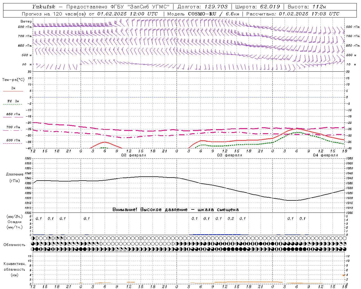Click "Рассчитано: 01.02.2025 17:03 UTC" timestamp
Viewport: 361px width, 289px height.
293,14
